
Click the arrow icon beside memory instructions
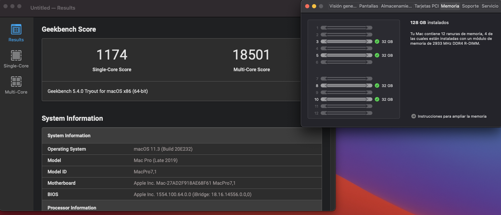(413, 116)
